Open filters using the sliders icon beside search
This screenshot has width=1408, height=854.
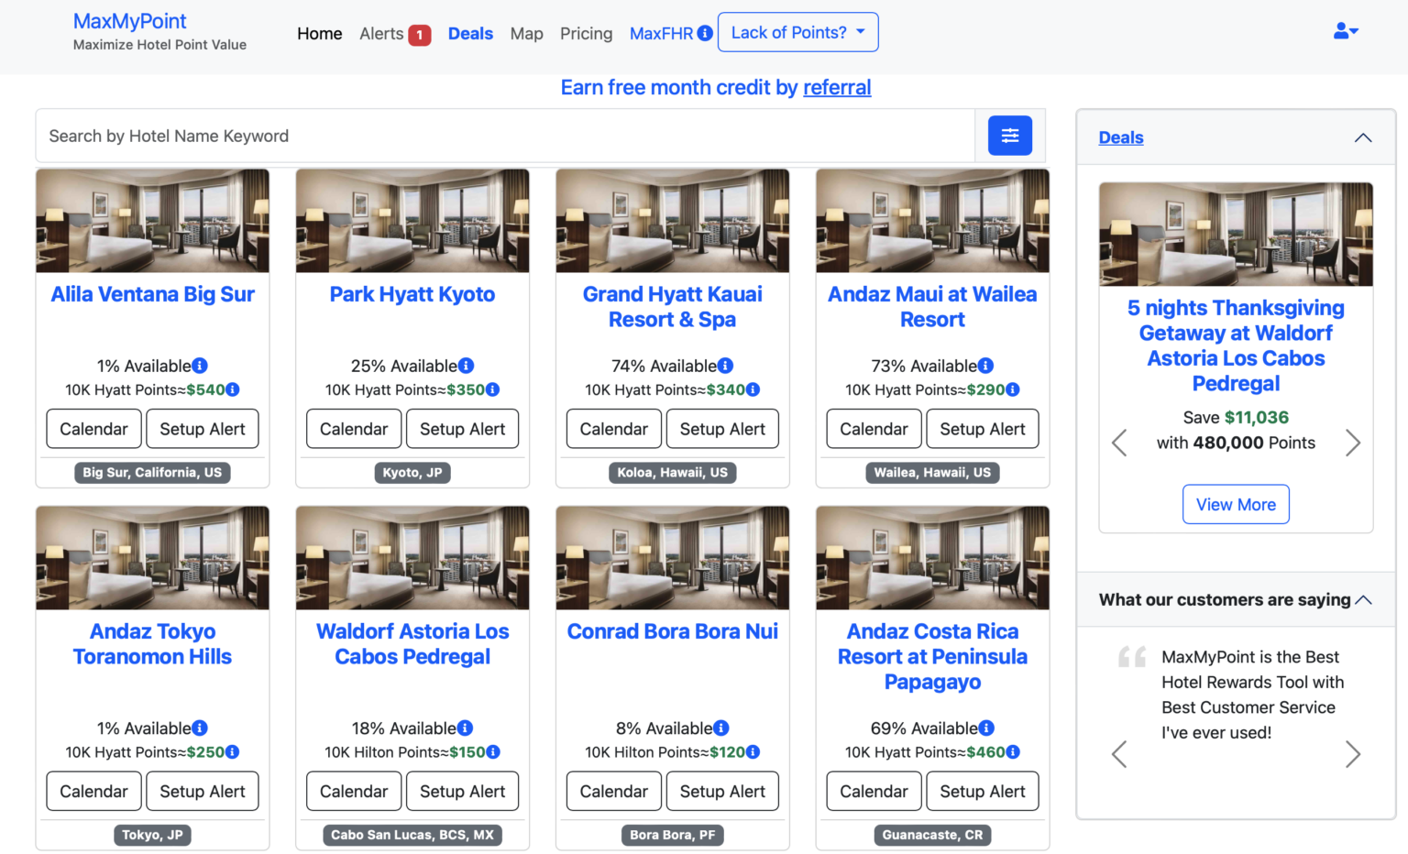1009,135
